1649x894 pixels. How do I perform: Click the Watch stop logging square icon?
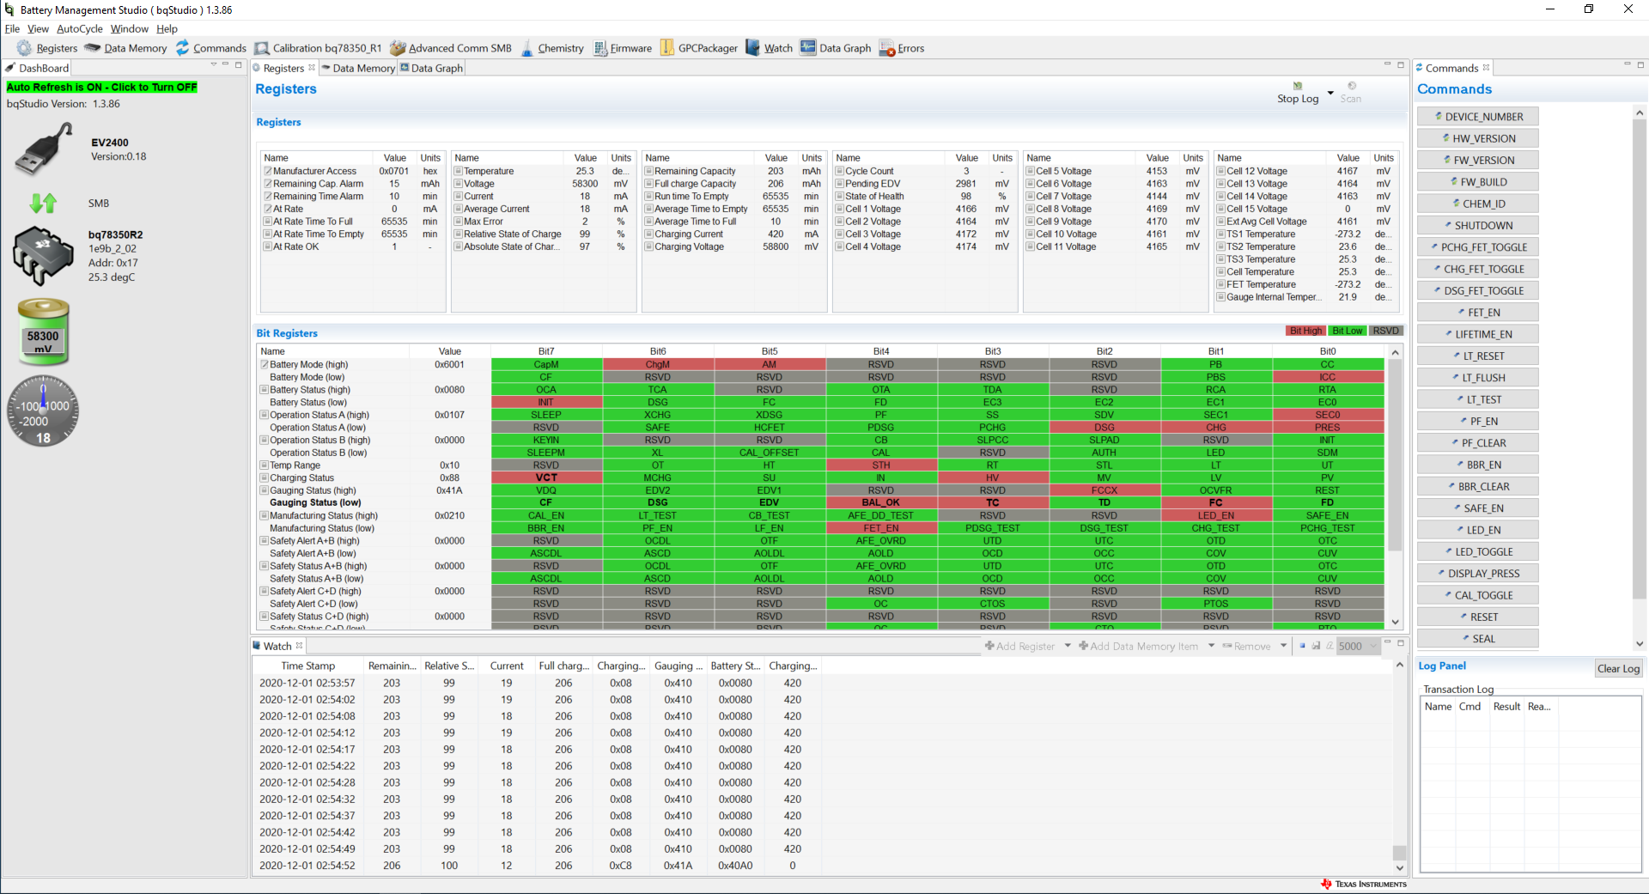[x=1302, y=646]
